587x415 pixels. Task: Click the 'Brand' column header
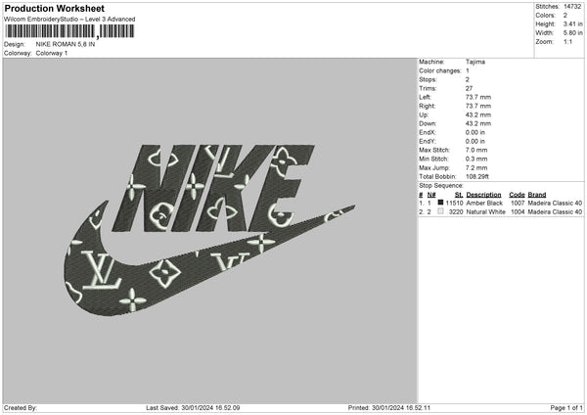[537, 195]
